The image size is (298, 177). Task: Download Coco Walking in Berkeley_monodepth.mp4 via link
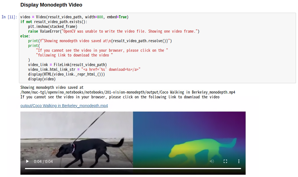click(x=64, y=106)
